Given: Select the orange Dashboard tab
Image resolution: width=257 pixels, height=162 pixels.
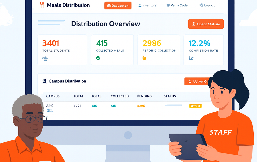Looking at the screenshot, I should 118,5.
